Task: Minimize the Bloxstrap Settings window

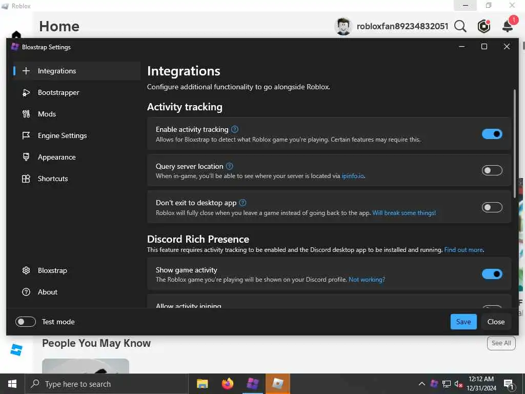Action: [x=462, y=47]
